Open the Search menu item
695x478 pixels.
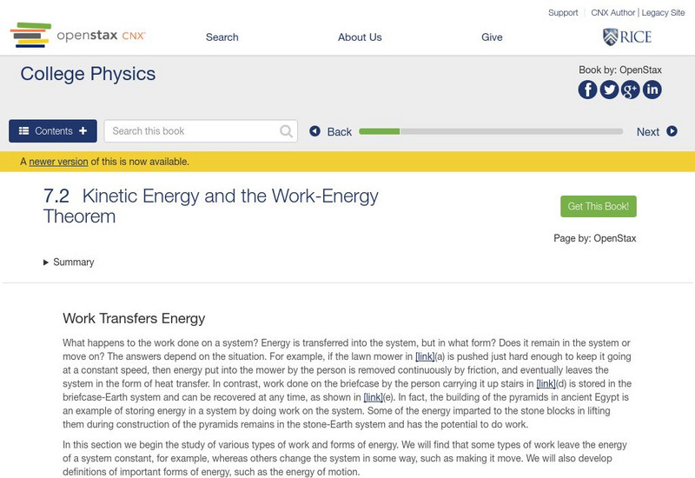pyautogui.click(x=222, y=37)
